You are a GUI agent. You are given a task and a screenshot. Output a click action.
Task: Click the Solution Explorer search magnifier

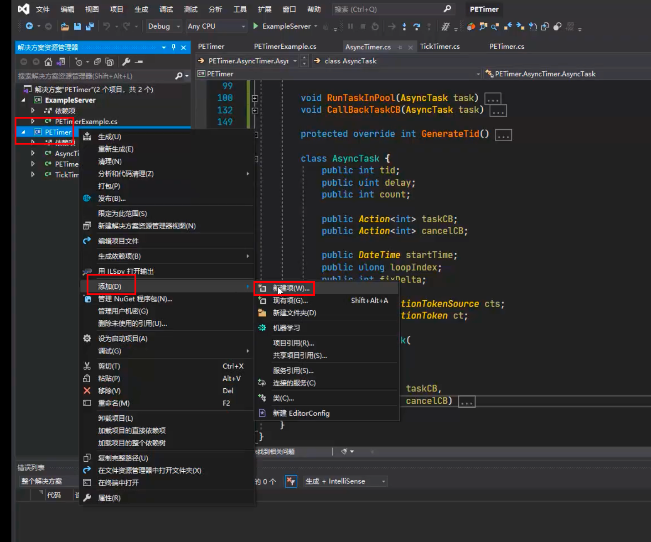pos(179,76)
